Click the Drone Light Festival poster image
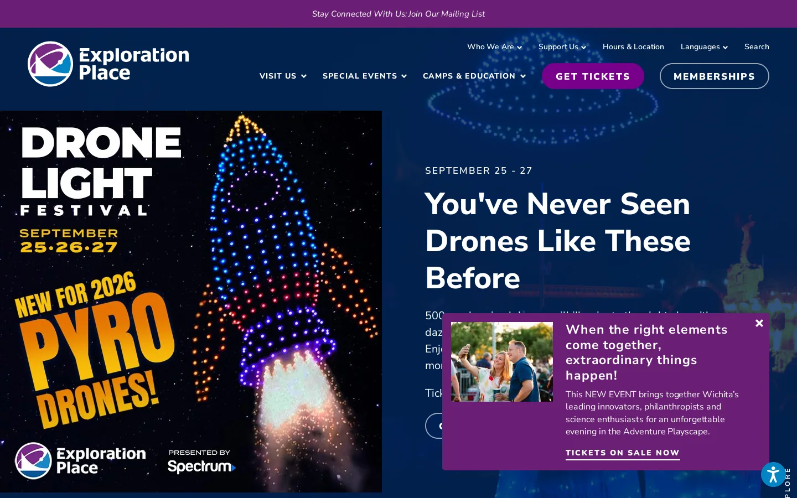The width and height of the screenshot is (797, 498). click(x=191, y=302)
